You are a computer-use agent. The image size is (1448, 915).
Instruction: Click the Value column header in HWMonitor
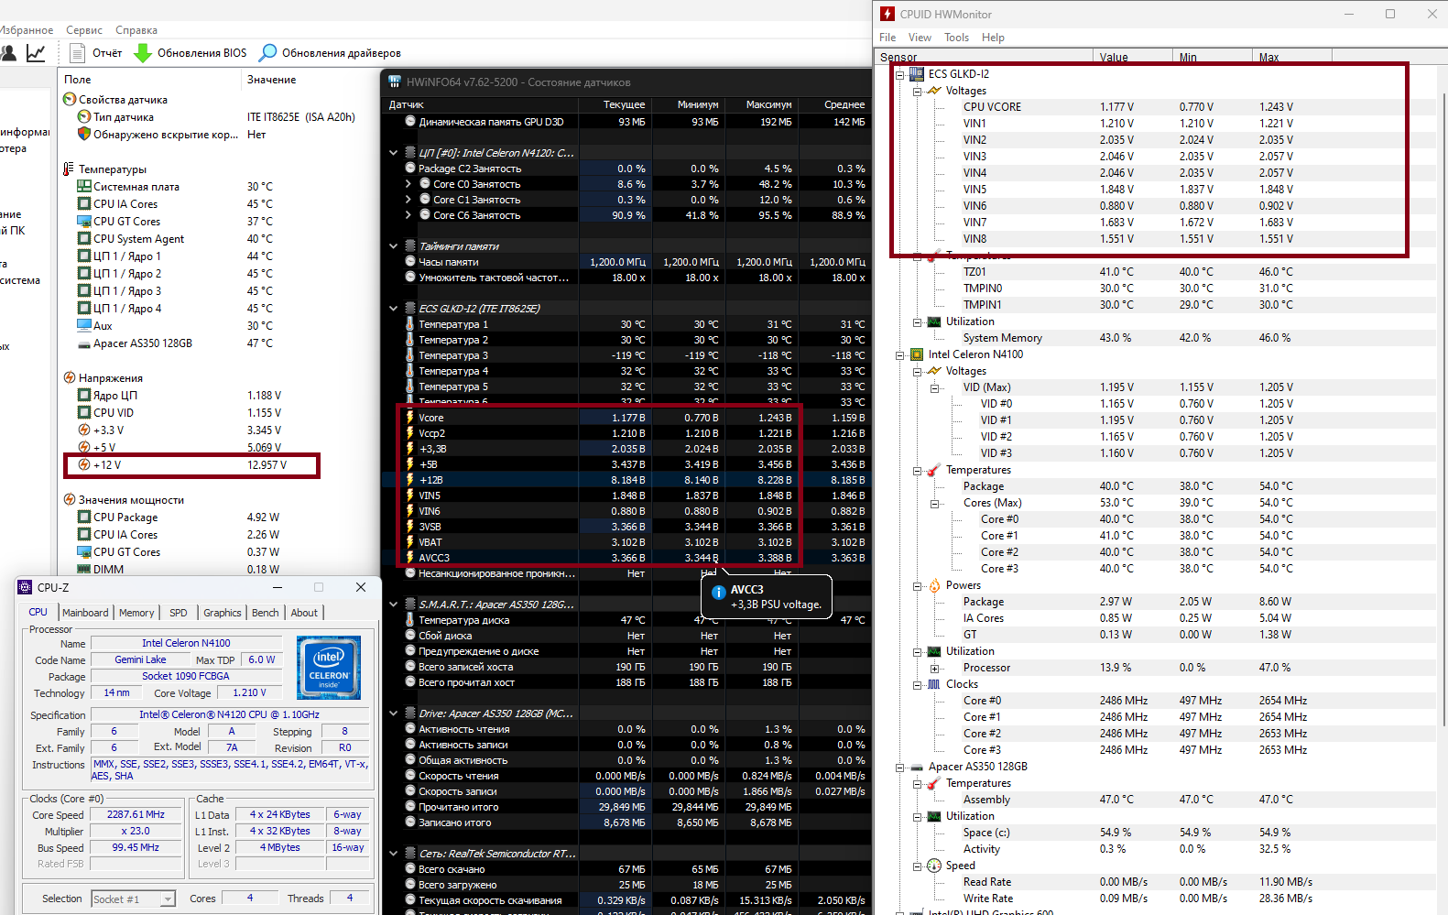point(1132,57)
